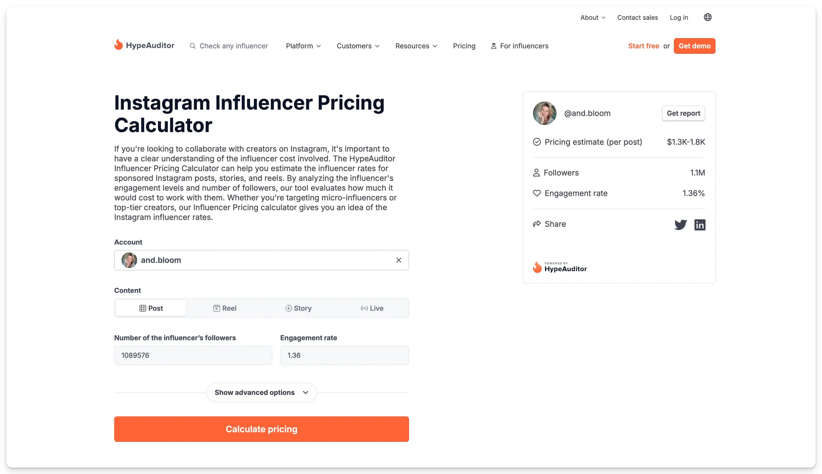Click the followers number input field

[193, 355]
